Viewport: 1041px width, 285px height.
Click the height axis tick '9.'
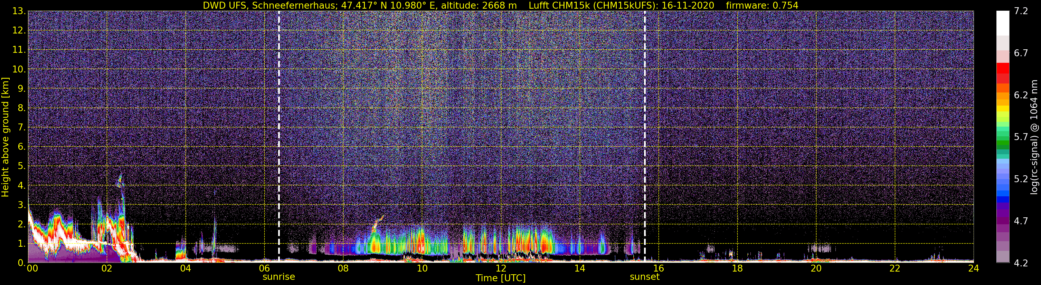click(x=21, y=89)
